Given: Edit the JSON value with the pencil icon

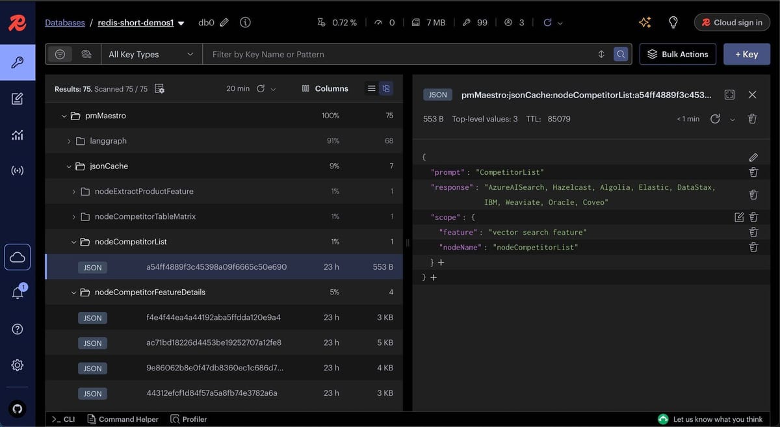Looking at the screenshot, I should click(x=753, y=157).
